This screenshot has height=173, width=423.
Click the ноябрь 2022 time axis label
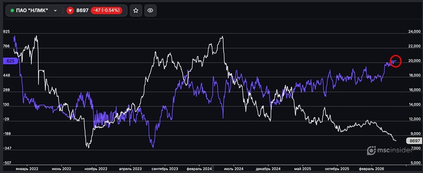[x=96, y=168]
